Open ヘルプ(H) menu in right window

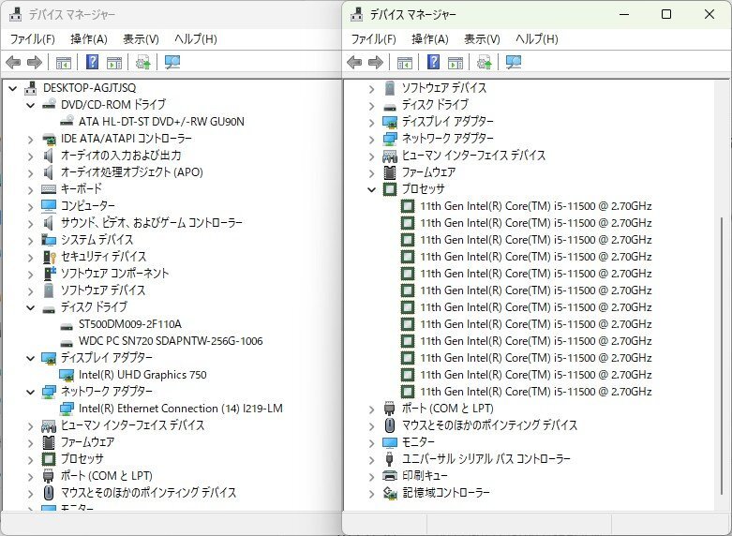pos(537,38)
